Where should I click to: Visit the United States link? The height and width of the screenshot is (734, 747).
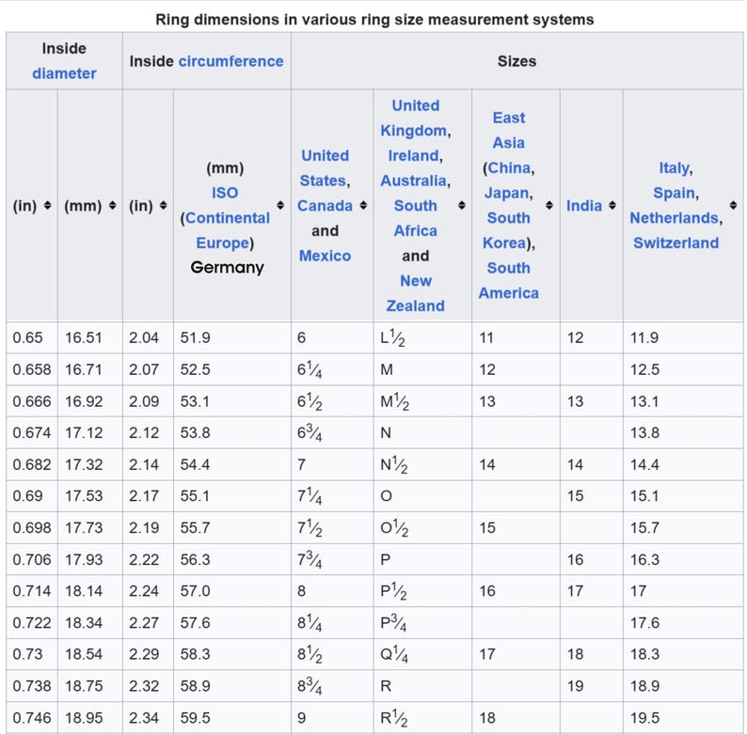click(325, 168)
